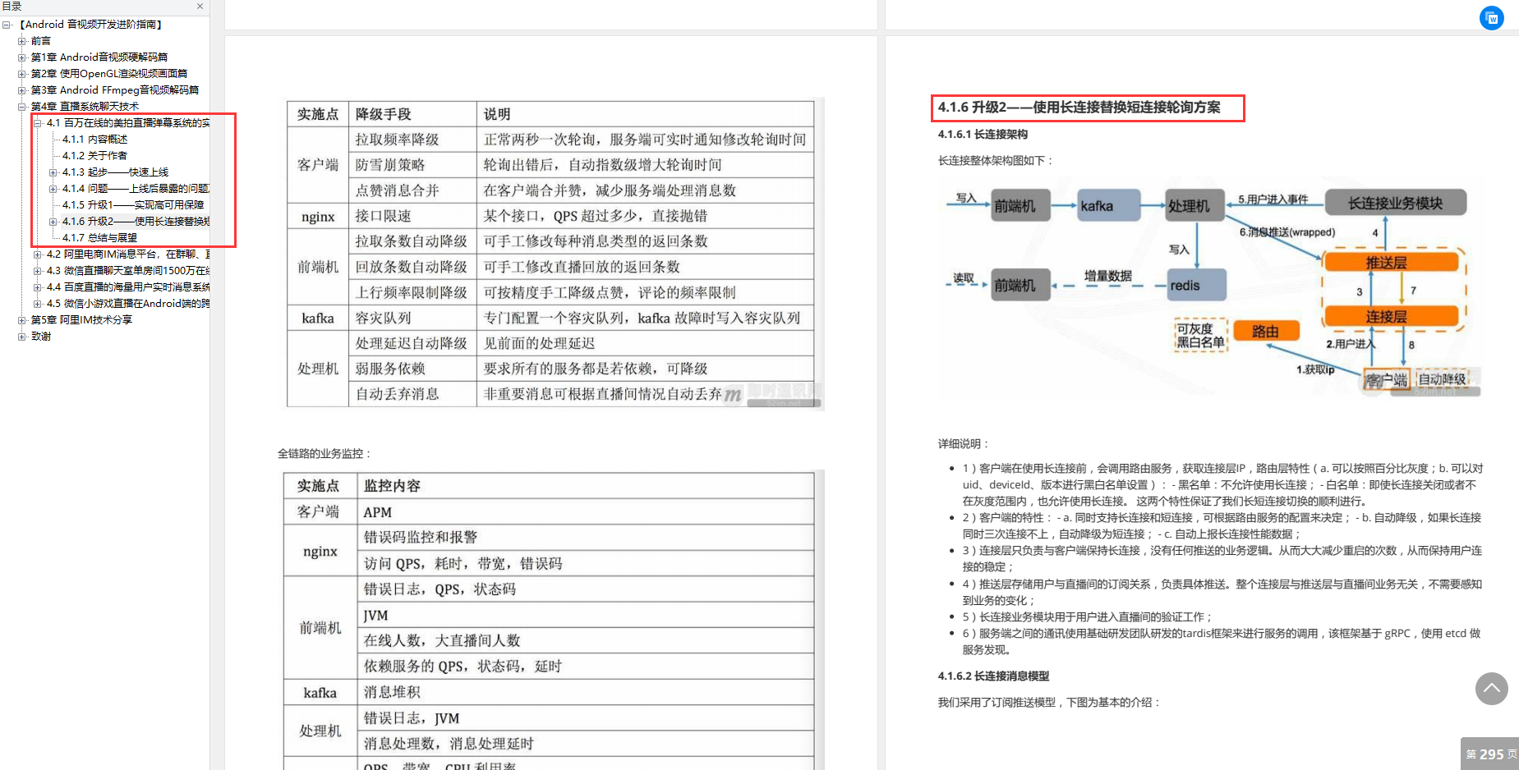Collapse 第4章 直播系统聊天技术

pyautogui.click(x=22, y=106)
